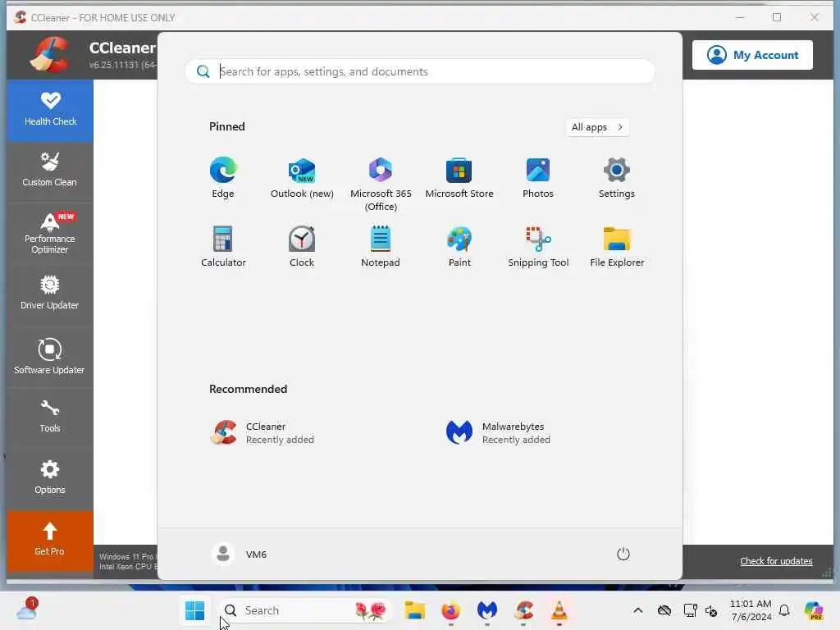
Task: Open File Explorer from pinned apps
Action: coord(617,246)
